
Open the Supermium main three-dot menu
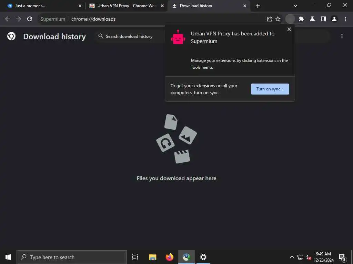[345, 19]
